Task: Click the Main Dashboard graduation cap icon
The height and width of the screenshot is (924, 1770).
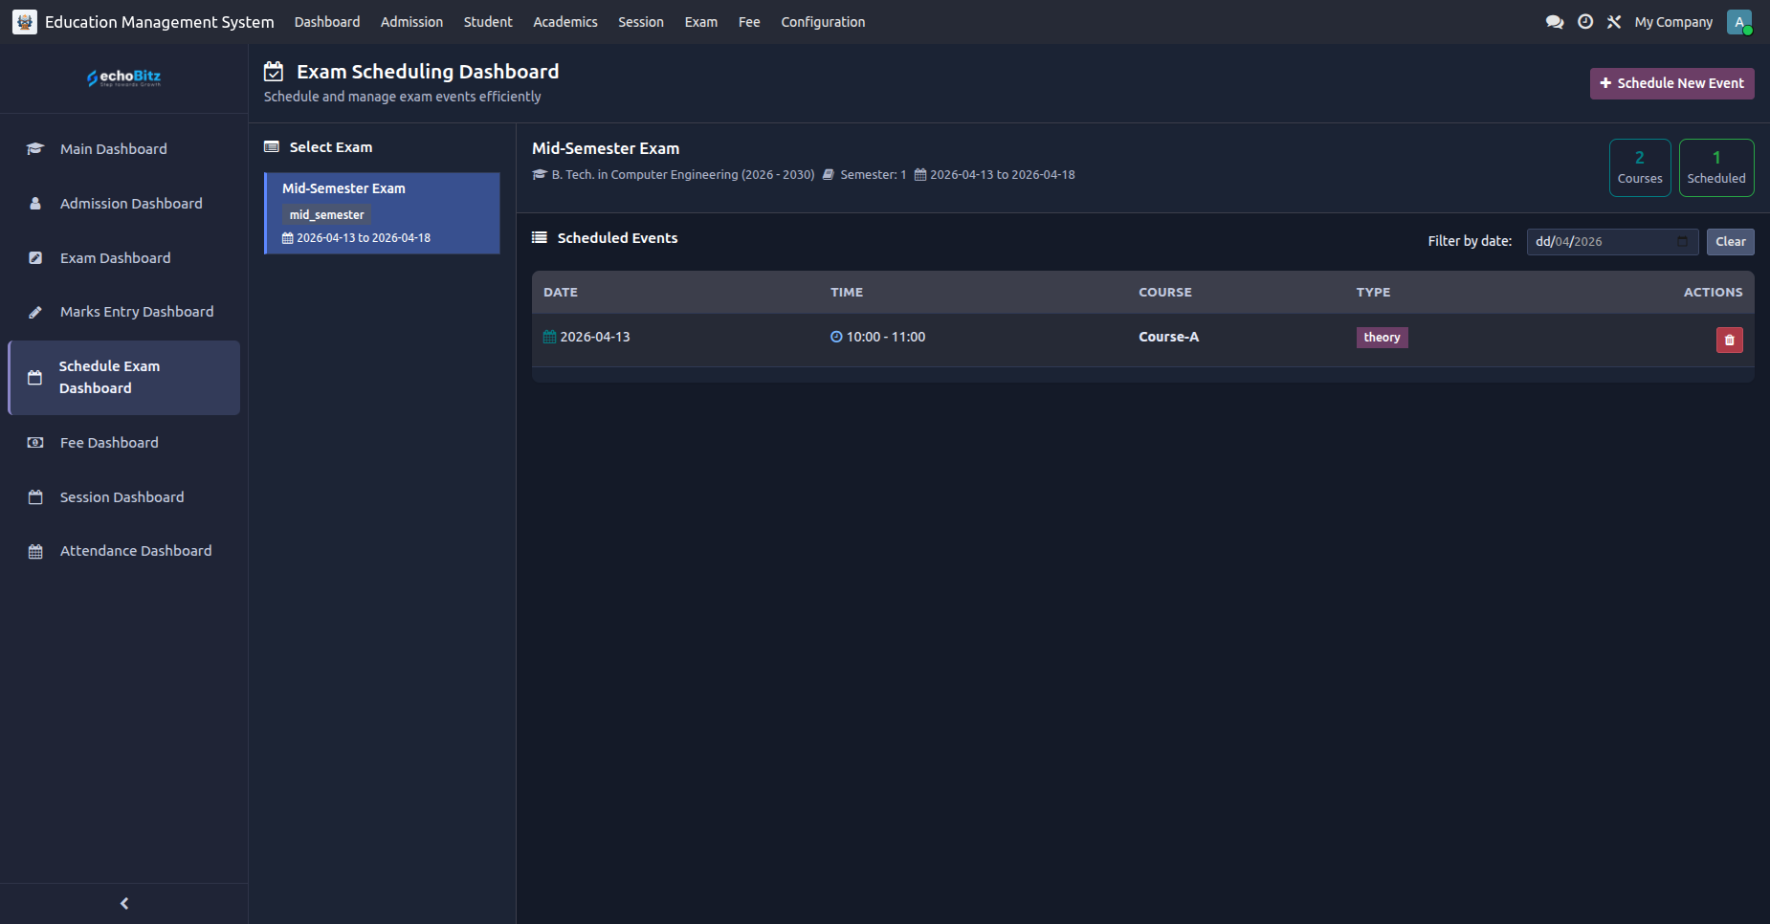Action: click(35, 149)
